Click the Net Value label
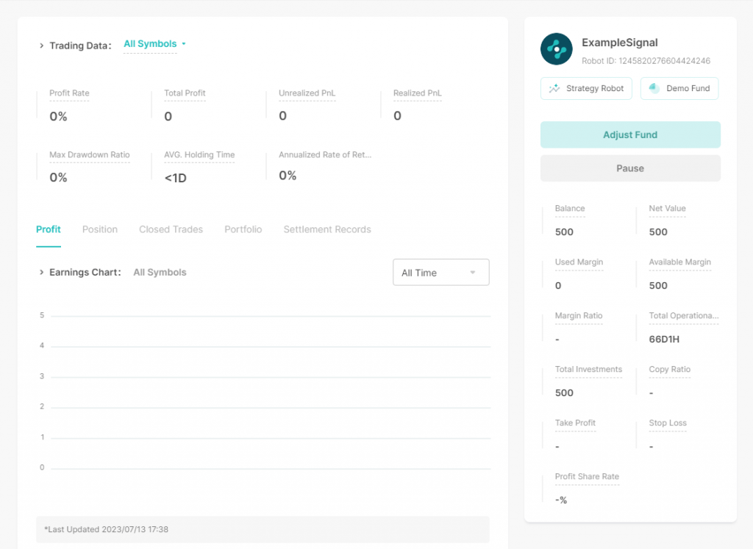The height and width of the screenshot is (549, 753). (667, 208)
